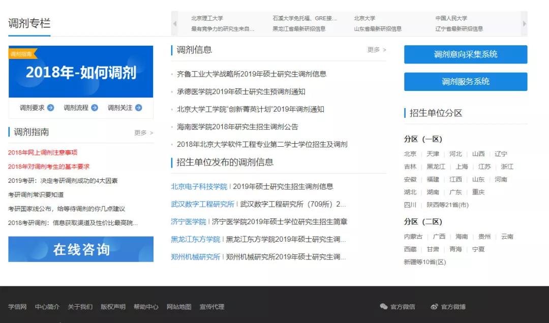The height and width of the screenshot is (323, 549).
Task: Open 帮助中心 in the footer menu
Action: click(x=146, y=307)
